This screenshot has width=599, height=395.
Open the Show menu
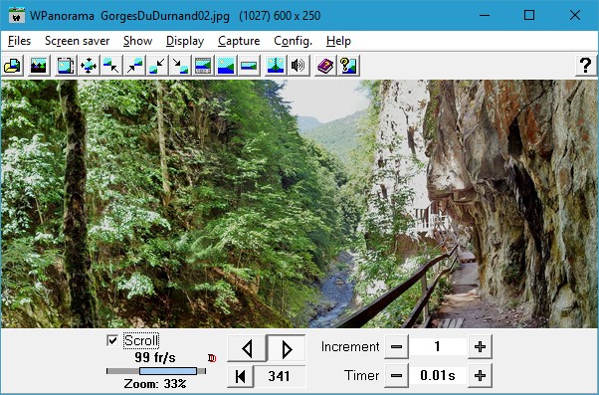137,41
